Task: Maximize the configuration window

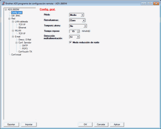Action: click(x=150, y=4)
